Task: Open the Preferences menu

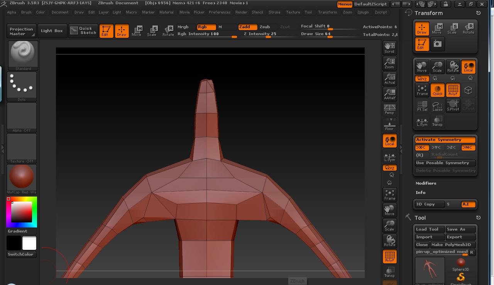Action: coord(220,12)
